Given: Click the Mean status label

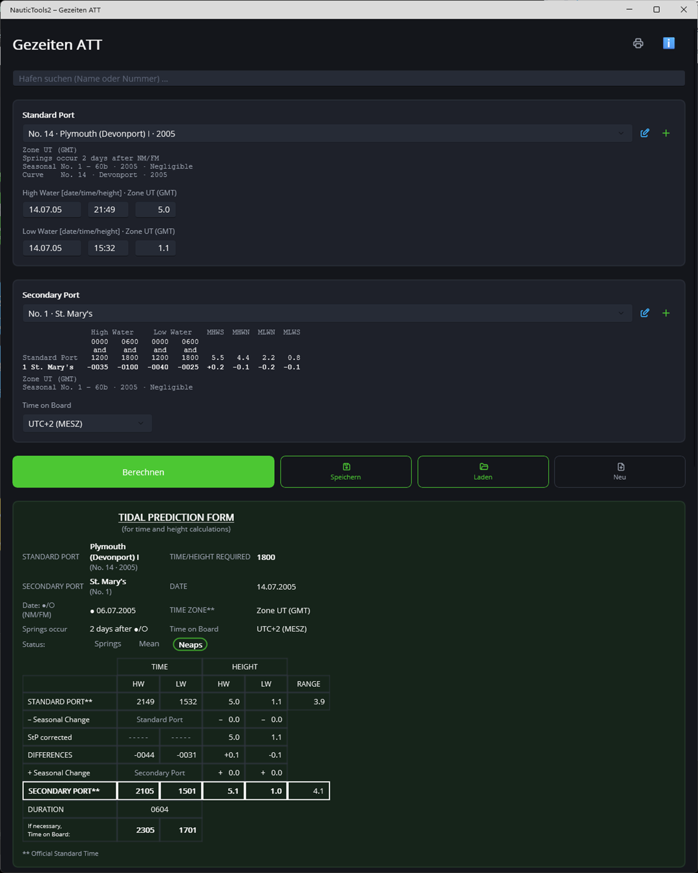Looking at the screenshot, I should (x=149, y=644).
